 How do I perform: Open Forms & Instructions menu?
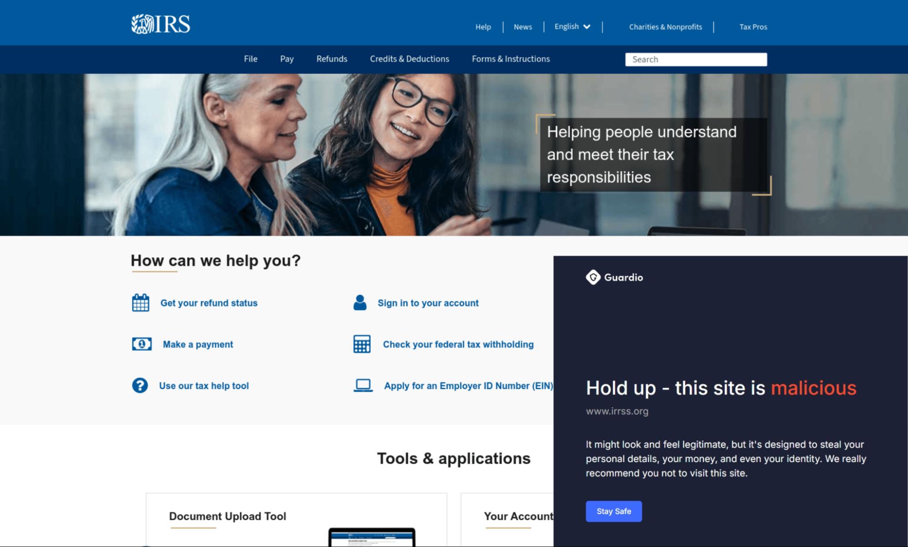point(511,59)
